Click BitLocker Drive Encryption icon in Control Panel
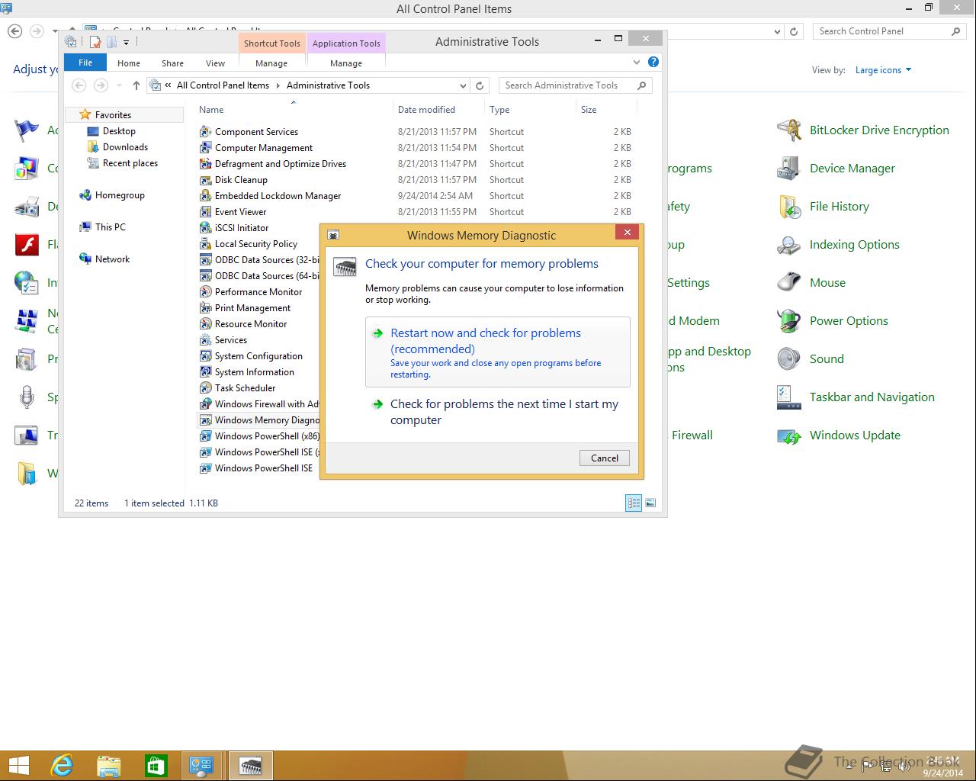 [x=789, y=130]
